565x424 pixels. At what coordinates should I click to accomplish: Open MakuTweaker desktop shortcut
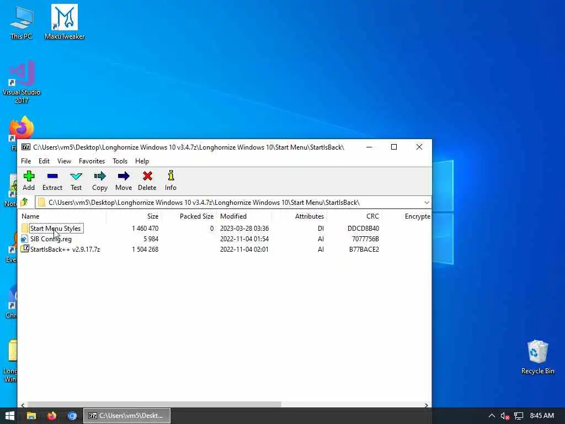coord(65,22)
